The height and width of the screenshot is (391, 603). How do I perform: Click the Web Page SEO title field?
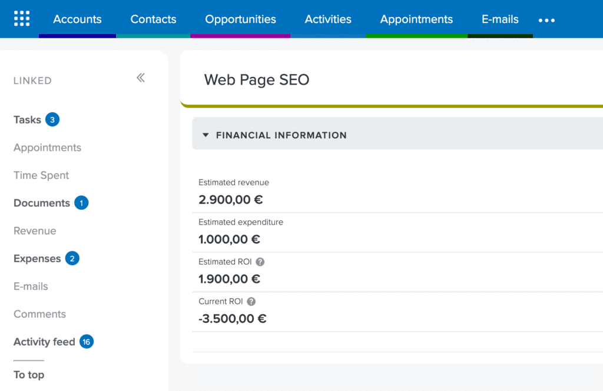pos(257,79)
